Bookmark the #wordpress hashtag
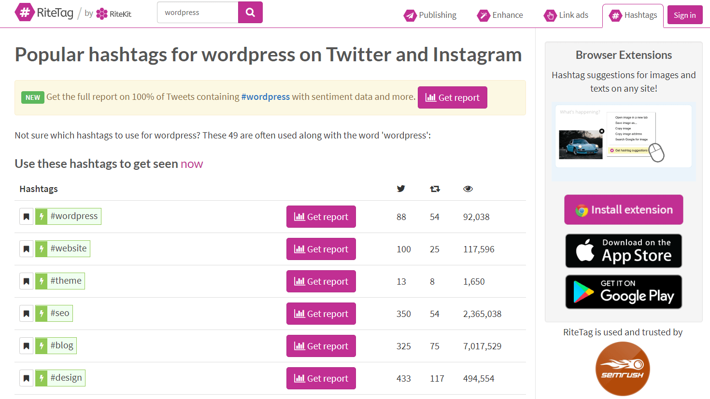 (27, 217)
